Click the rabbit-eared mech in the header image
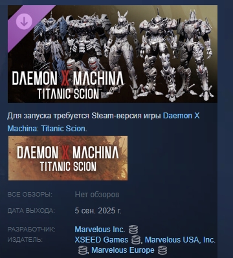Screen dimensions: 233x258 (122, 52)
